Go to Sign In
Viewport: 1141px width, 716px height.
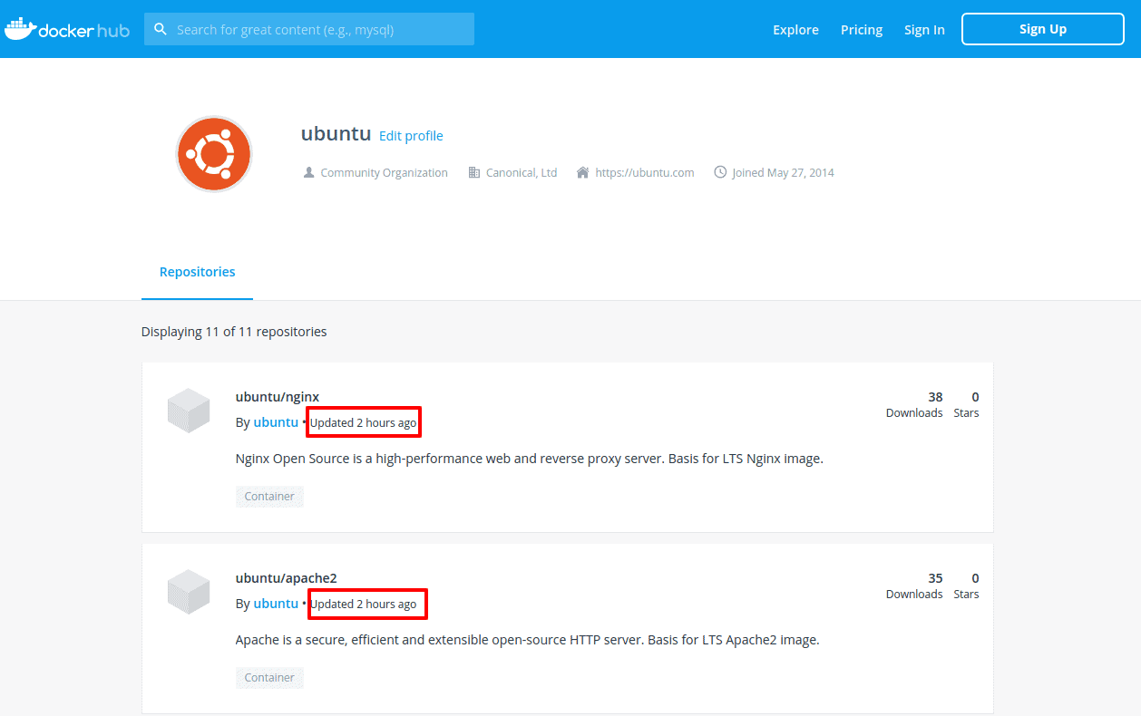tap(924, 30)
